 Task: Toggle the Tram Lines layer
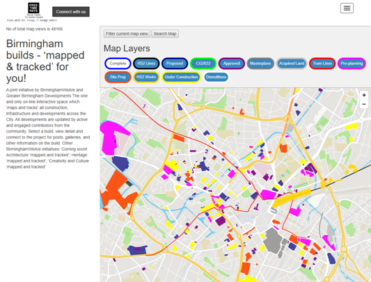[x=322, y=63]
